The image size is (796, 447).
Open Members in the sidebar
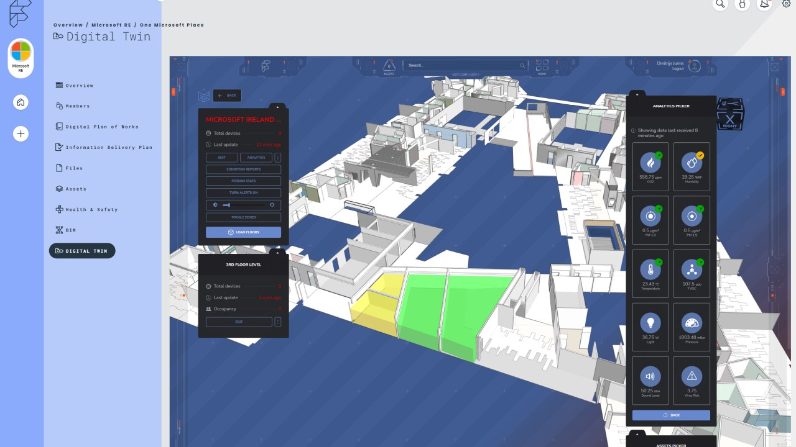73,106
